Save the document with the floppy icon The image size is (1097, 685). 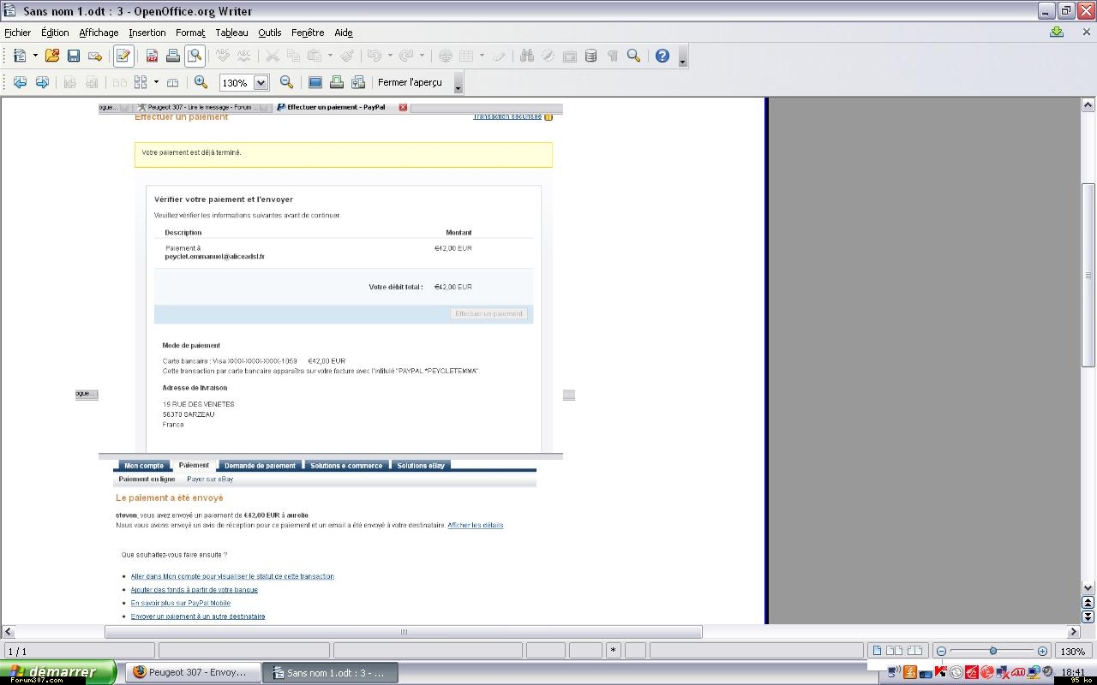(x=74, y=56)
